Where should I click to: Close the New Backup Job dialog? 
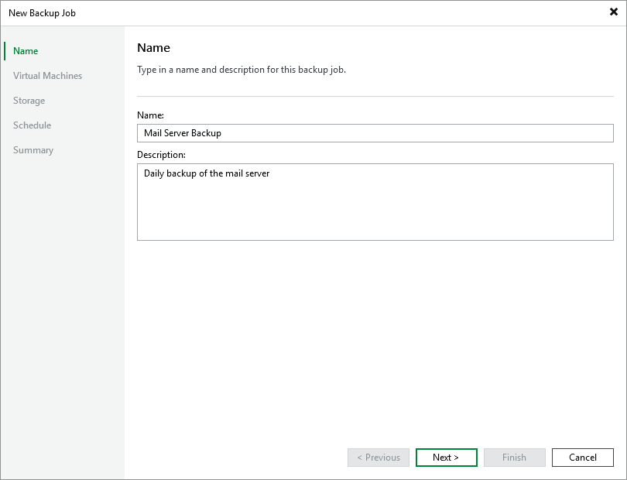click(x=614, y=12)
